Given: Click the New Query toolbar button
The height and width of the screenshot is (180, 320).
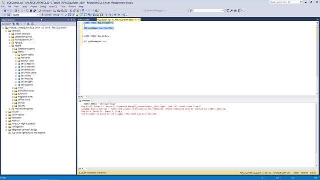Looking at the screenshot, I should [45, 11].
